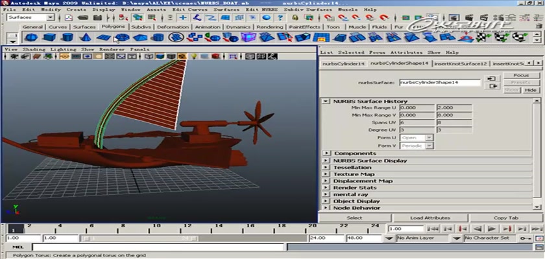Image resolution: width=545 pixels, height=259 pixels.
Task: Click the select camera icon in viewport toolbar
Action: [x=14, y=56]
